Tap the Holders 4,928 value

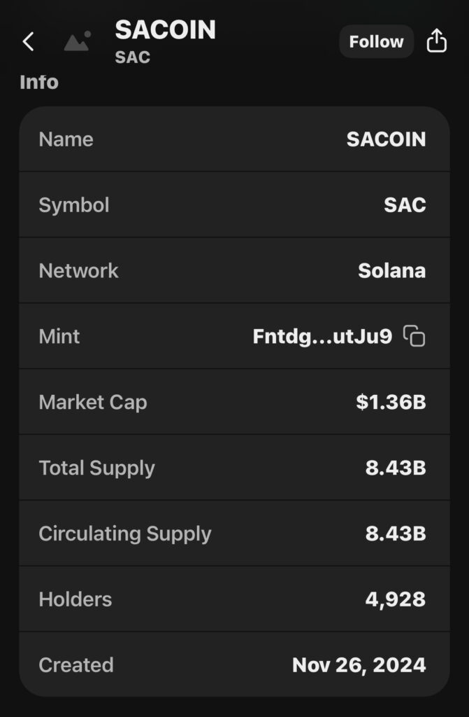395,599
